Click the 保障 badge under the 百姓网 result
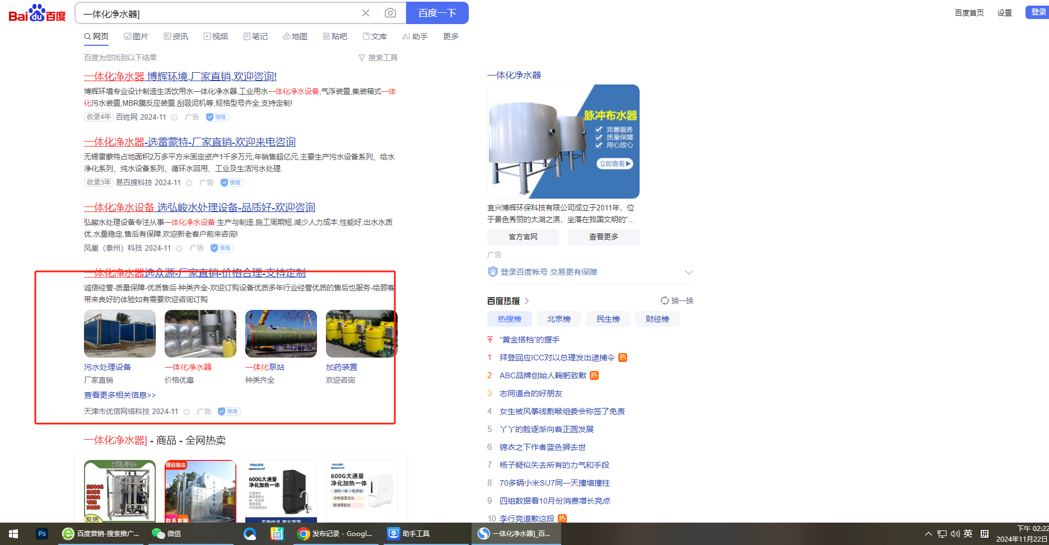 pyautogui.click(x=217, y=117)
